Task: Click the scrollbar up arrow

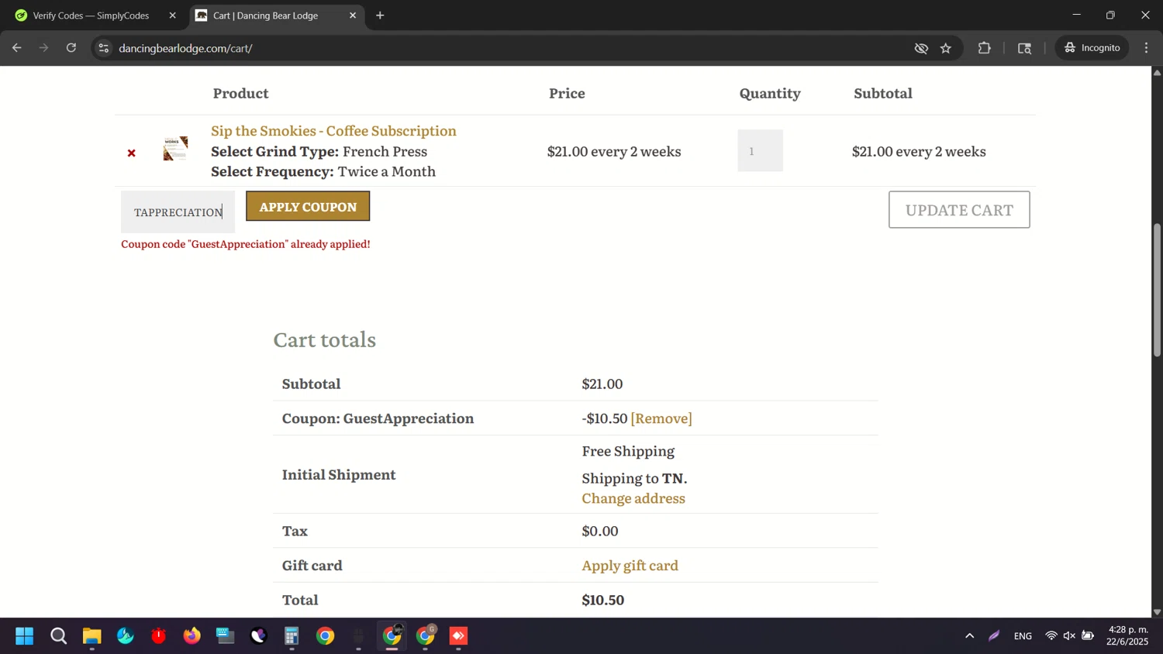Action: tap(1157, 72)
